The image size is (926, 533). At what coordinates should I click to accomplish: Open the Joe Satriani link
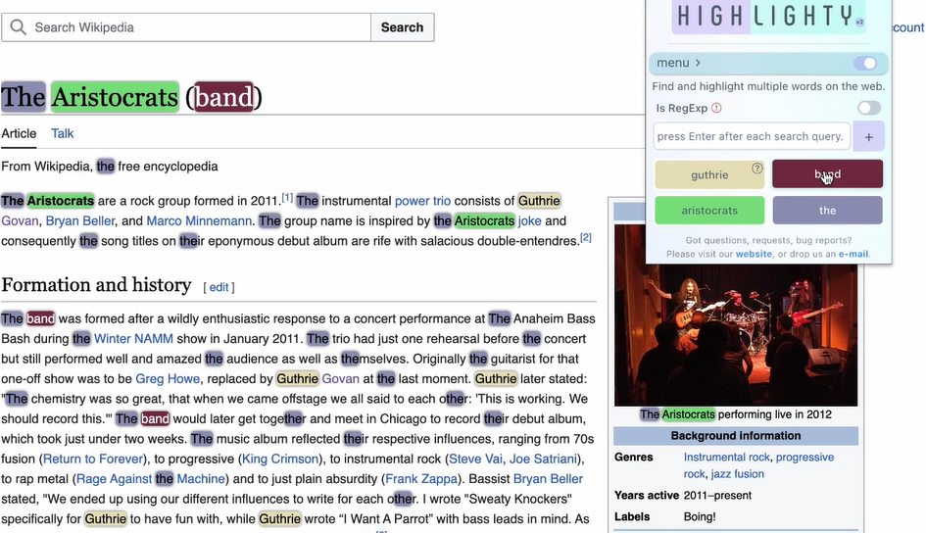click(x=543, y=459)
